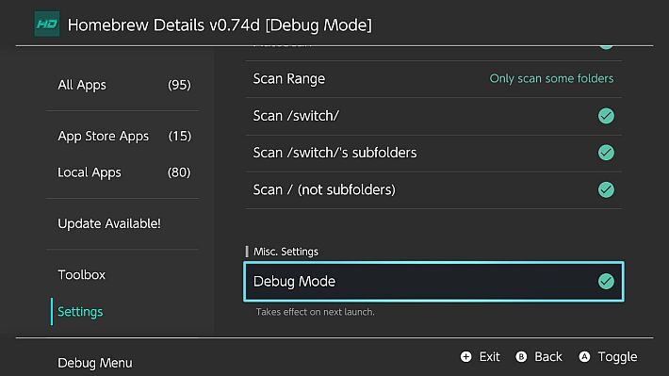Open the Debug Menu entry

pos(95,363)
